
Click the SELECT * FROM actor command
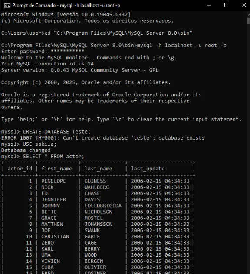pos(53,156)
